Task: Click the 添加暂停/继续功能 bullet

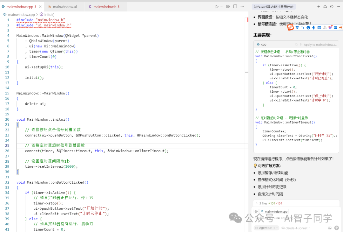Action: (273, 173)
